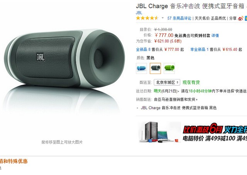View the 非全新品 1 used offers link

point(200,49)
